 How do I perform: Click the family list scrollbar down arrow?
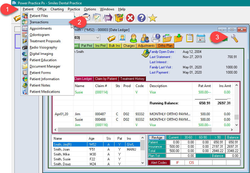coord(142,163)
